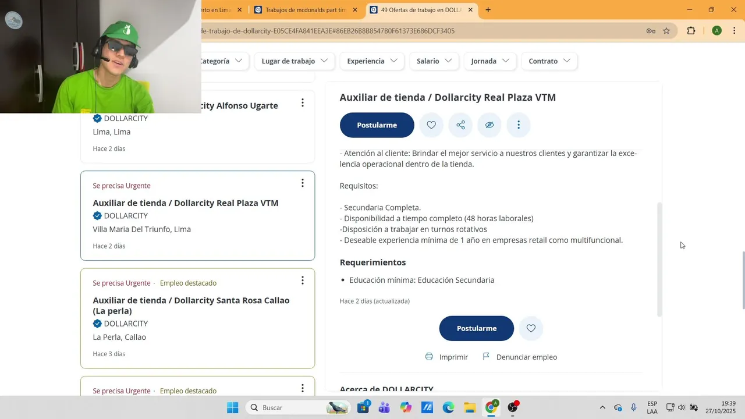This screenshot has height=419, width=745.
Task: Expand the Categoría filter dropdown
Action: click(221, 61)
